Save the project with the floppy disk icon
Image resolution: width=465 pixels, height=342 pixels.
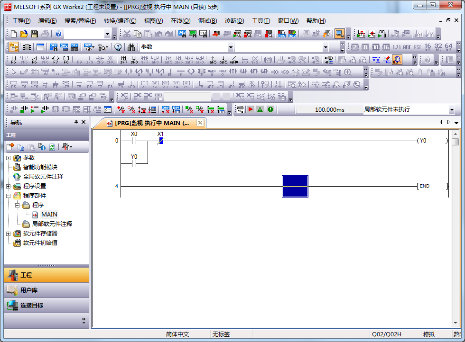pos(34,34)
